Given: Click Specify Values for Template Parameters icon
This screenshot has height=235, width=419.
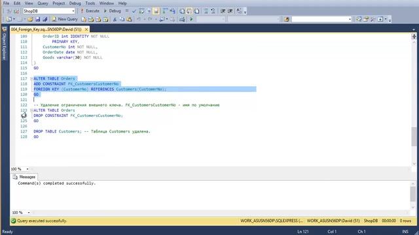Looking at the screenshot, I should pos(239,11).
